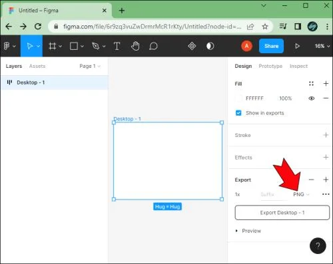
Task: Select the Text tool
Action: 117,46
